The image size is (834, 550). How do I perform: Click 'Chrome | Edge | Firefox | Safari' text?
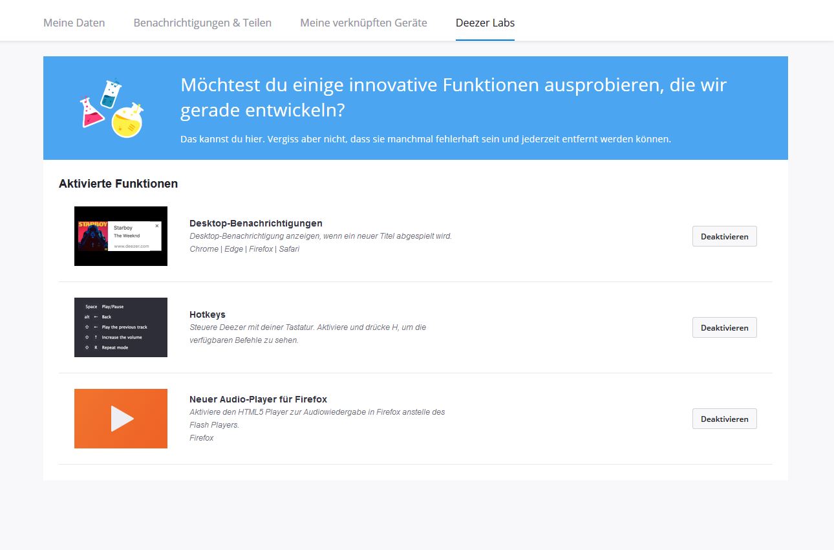(x=244, y=249)
